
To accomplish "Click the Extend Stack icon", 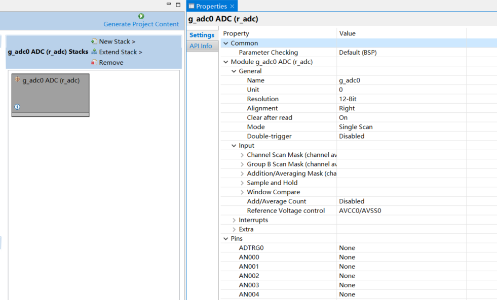I will (94, 52).
